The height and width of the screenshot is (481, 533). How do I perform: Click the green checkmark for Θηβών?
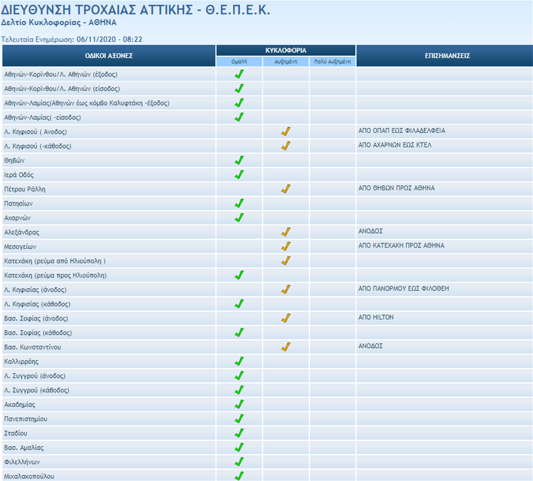click(x=239, y=161)
